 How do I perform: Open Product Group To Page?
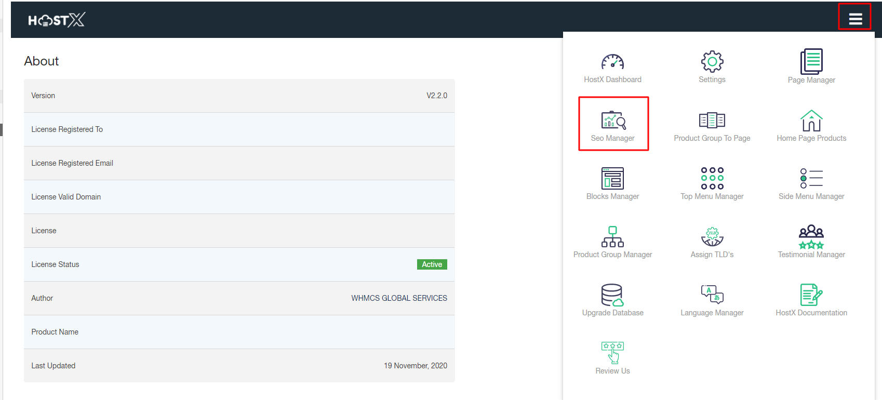tap(712, 121)
